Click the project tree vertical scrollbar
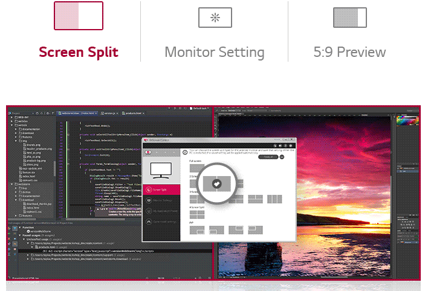This screenshot has width=425, height=291. [54, 168]
